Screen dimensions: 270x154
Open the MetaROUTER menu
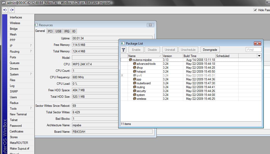[19, 143]
